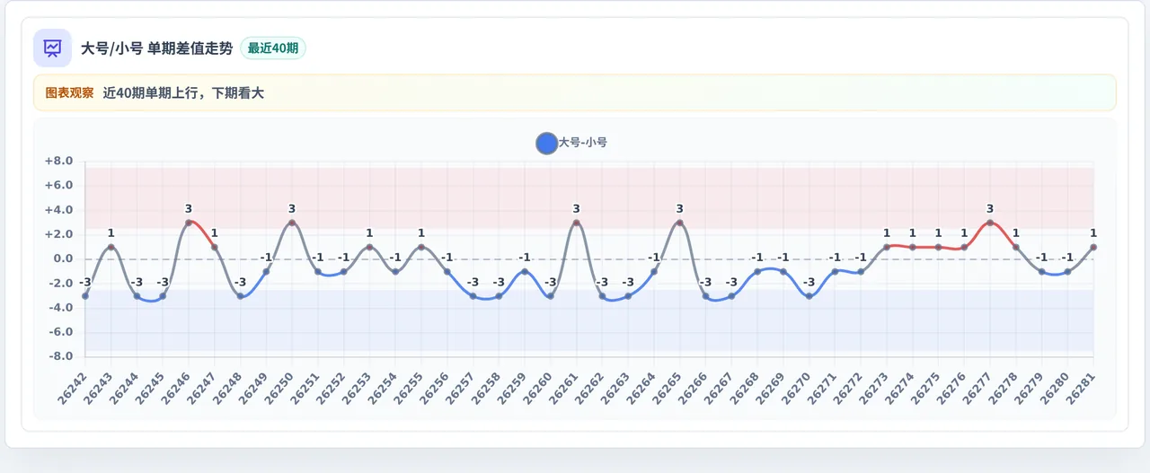Click the blue legend circle for 大号-小号
The image size is (1150, 473).
(x=546, y=143)
